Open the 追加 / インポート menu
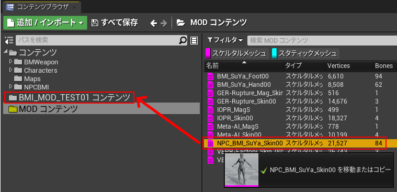397x192 pixels. (45, 23)
